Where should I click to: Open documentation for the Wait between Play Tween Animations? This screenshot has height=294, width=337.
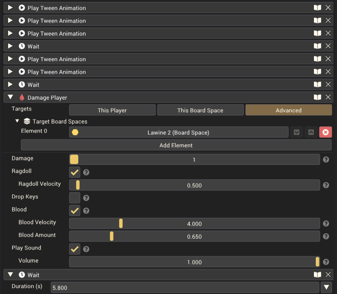[x=317, y=46]
